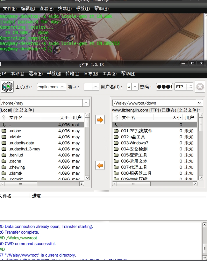Open the terminal 文件(F) menu
Screen dimensions: 207x261
[10, 9]
